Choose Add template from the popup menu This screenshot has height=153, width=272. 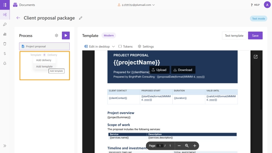coord(45,66)
